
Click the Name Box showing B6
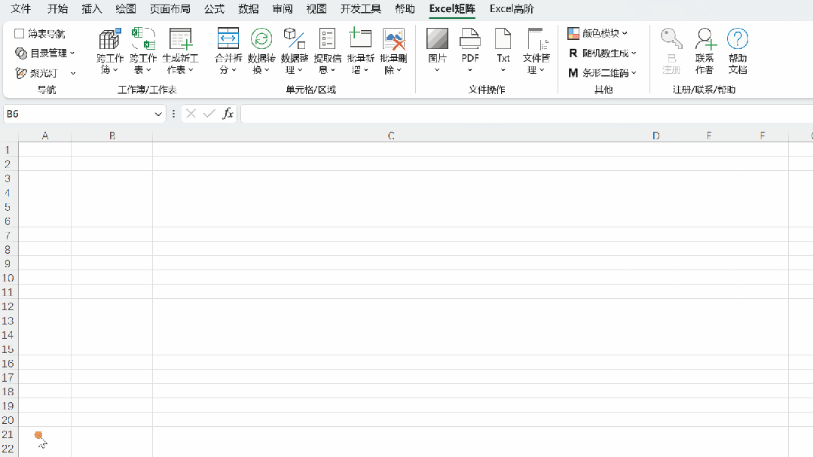(x=78, y=114)
